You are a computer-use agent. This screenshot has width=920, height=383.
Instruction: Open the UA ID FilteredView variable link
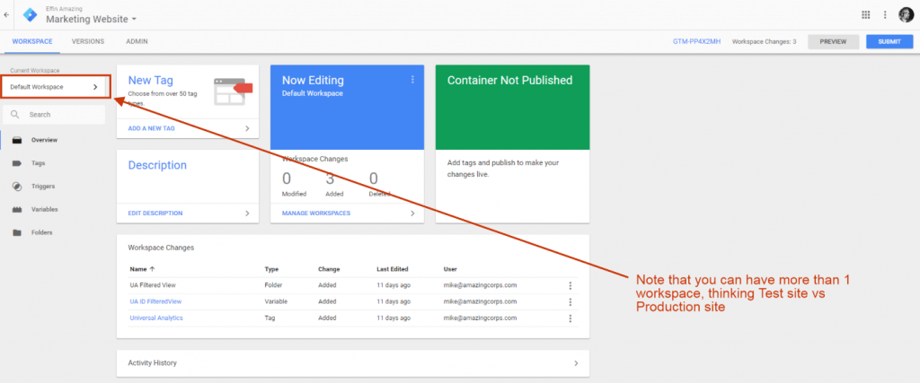pyautogui.click(x=155, y=301)
